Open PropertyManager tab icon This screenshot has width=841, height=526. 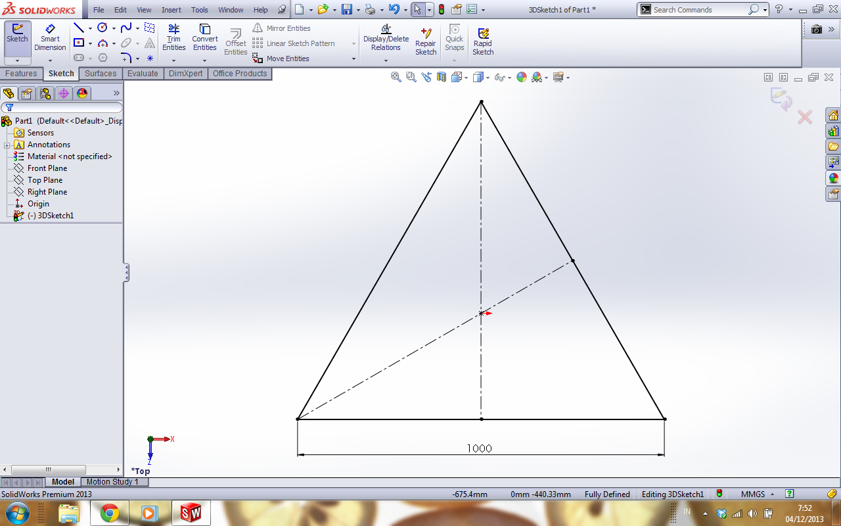pyautogui.click(x=27, y=93)
